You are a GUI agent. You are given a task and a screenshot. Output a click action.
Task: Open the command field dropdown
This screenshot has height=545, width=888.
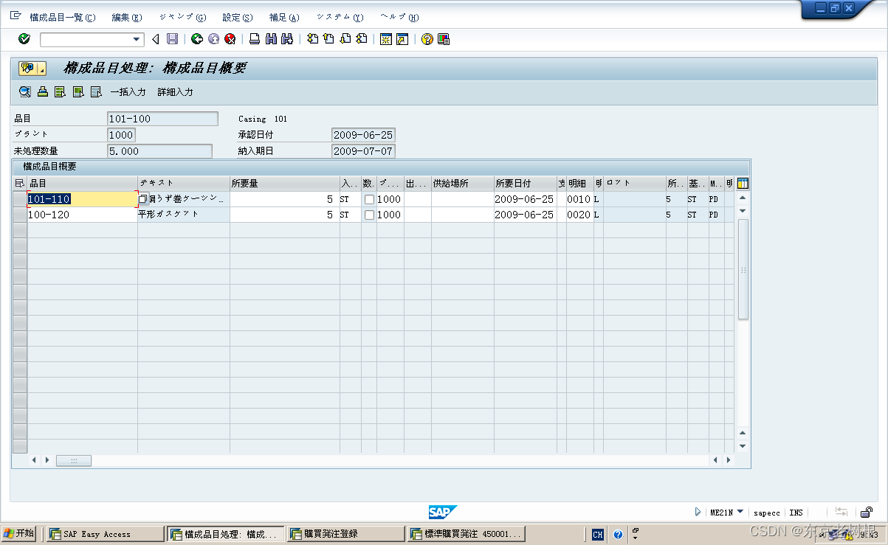[x=136, y=38]
